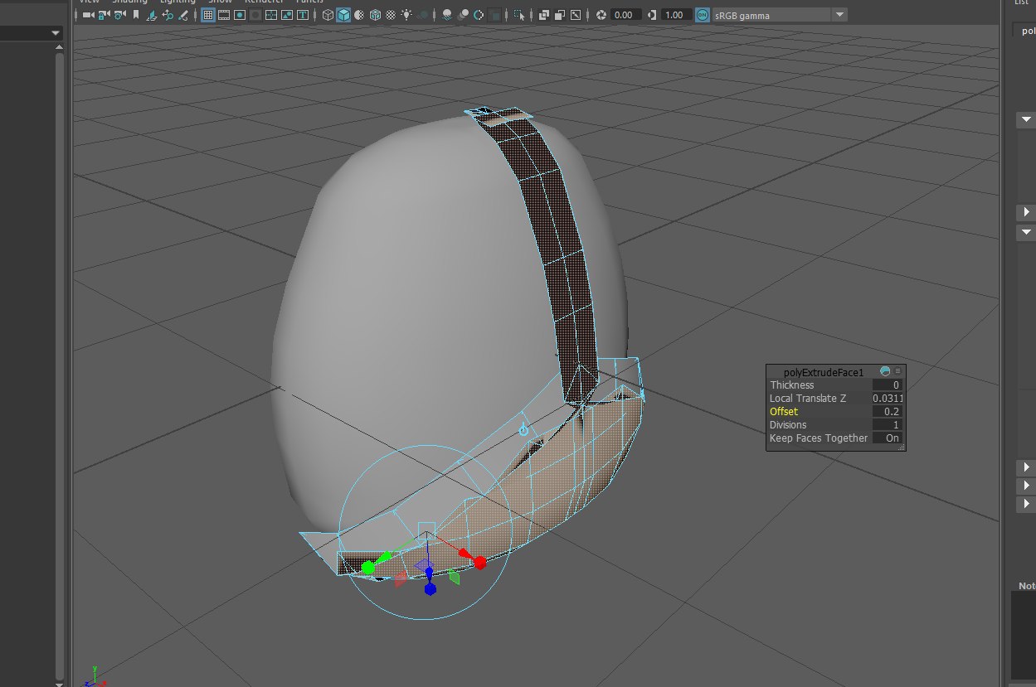Click the red X-axis manipulator handle

pos(479,563)
